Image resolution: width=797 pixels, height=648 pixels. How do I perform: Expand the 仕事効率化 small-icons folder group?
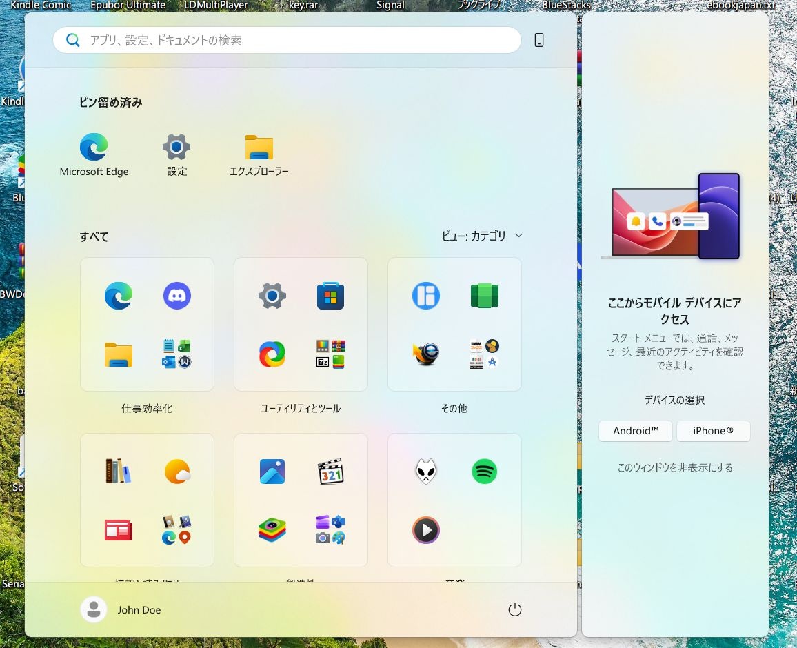coord(177,354)
